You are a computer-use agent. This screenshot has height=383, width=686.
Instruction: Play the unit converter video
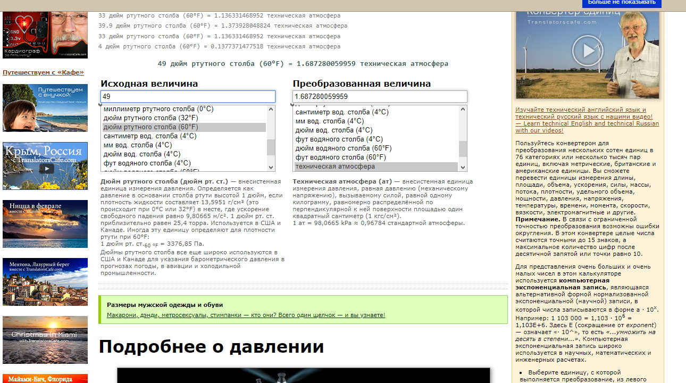(588, 51)
